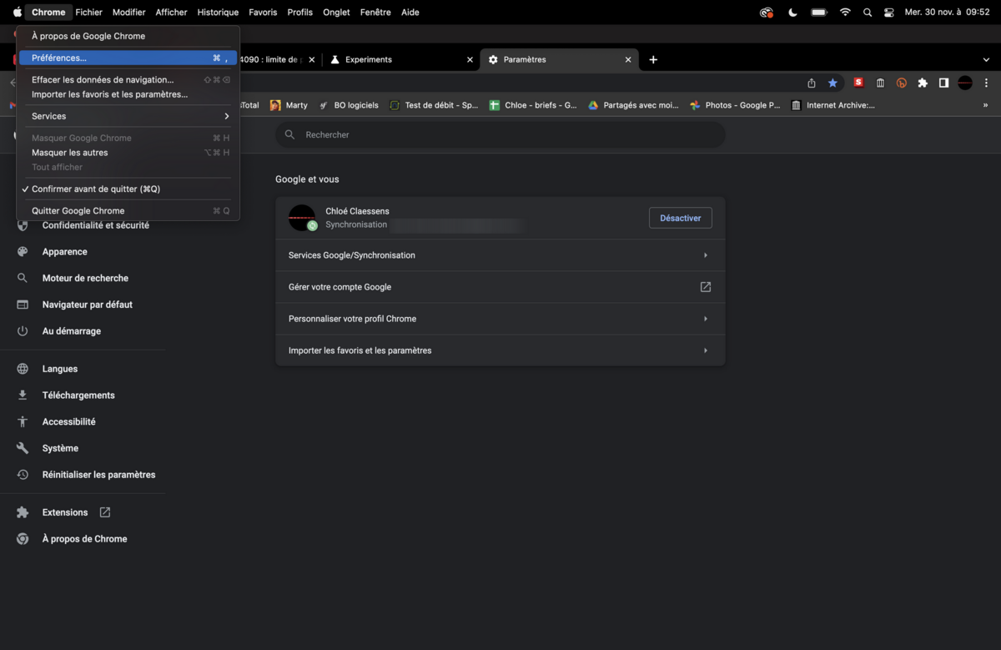Expand the Services submenu
The height and width of the screenshot is (650, 1001).
point(128,116)
